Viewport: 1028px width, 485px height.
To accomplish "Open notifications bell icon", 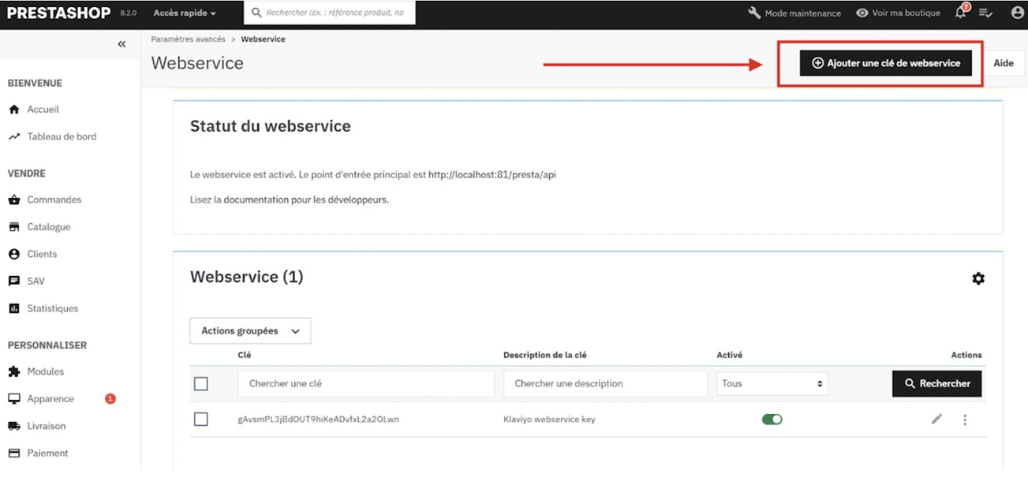I will [x=960, y=13].
